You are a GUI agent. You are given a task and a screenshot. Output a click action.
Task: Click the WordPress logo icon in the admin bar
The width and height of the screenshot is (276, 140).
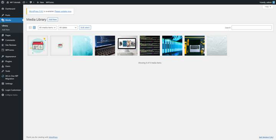3,2
